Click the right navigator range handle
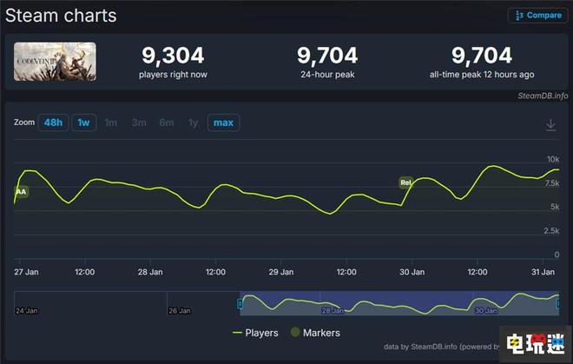The image size is (573, 364). [558, 303]
